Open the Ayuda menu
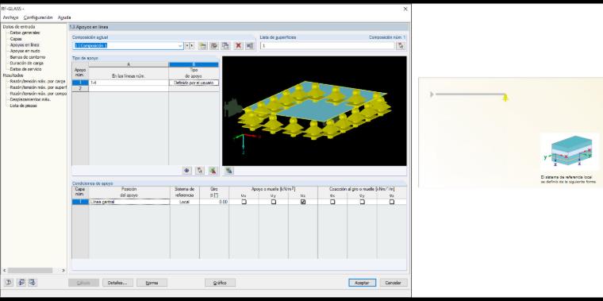Viewport: 603px width, 301px height. (x=64, y=17)
